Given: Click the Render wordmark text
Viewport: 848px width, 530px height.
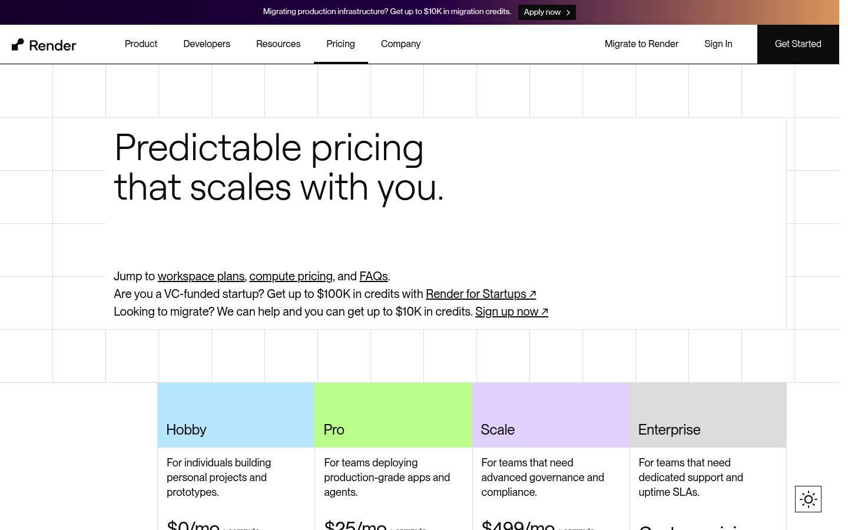Looking at the screenshot, I should (52, 45).
